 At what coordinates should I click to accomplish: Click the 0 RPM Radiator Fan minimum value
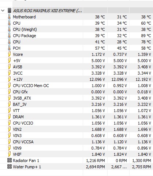pyautogui.click(x=121, y=161)
